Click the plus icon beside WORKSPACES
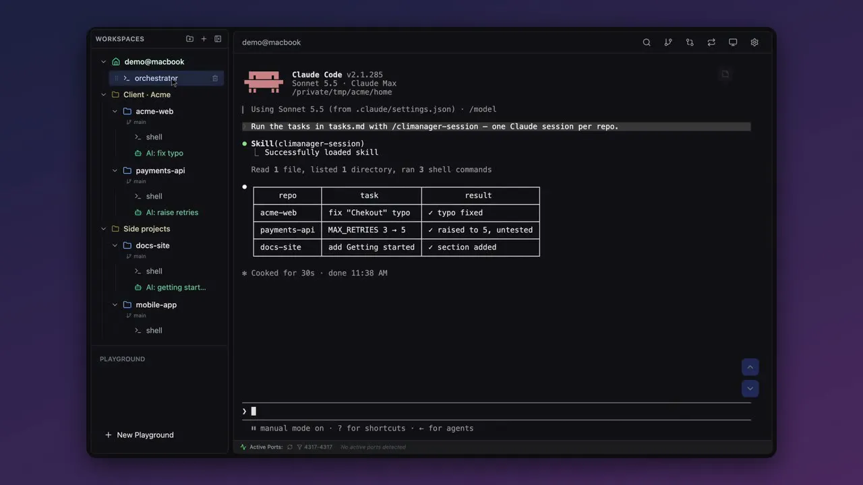 pos(204,39)
